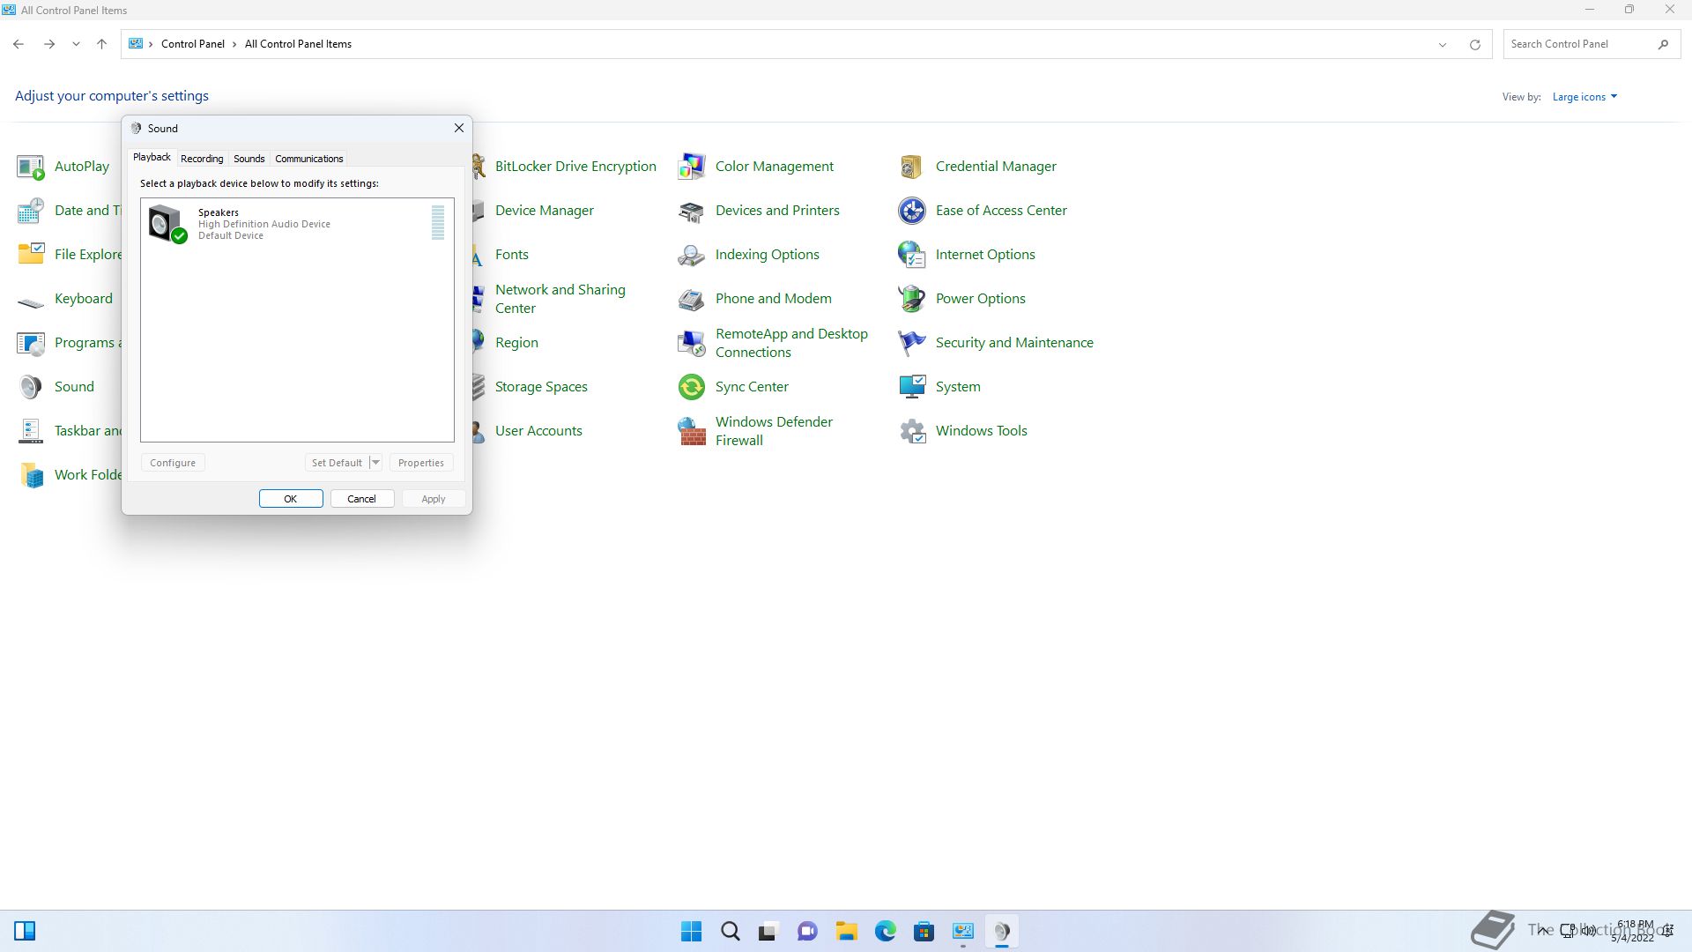Open the Windows Start button on taskbar
Viewport: 1692px width, 952px height.
[x=692, y=932]
